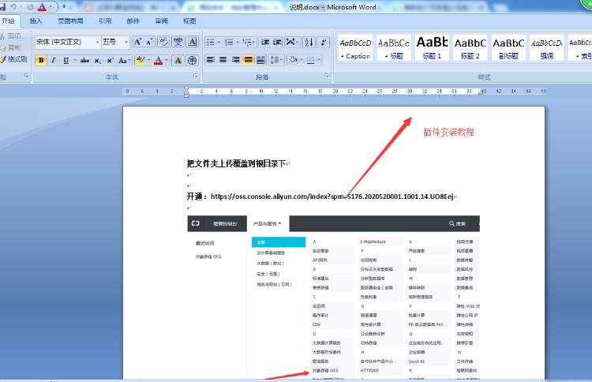
Task: Open the Font dialog launcher
Action: tap(196, 77)
